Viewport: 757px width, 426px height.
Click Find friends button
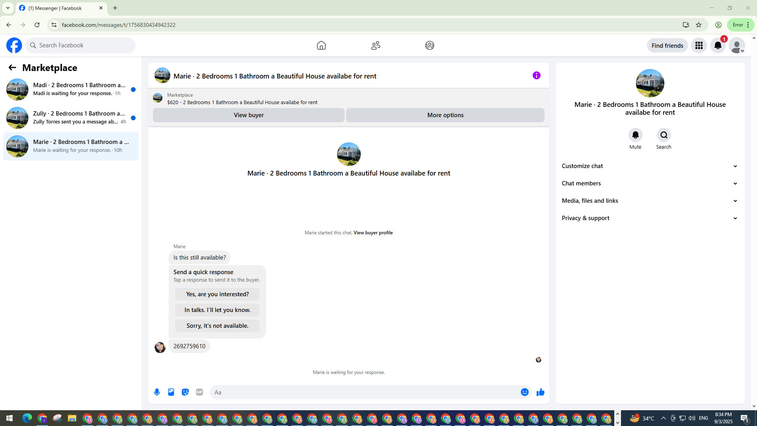[667, 45]
